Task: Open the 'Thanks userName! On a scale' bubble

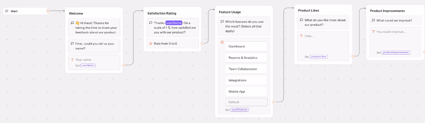Action: (172, 27)
